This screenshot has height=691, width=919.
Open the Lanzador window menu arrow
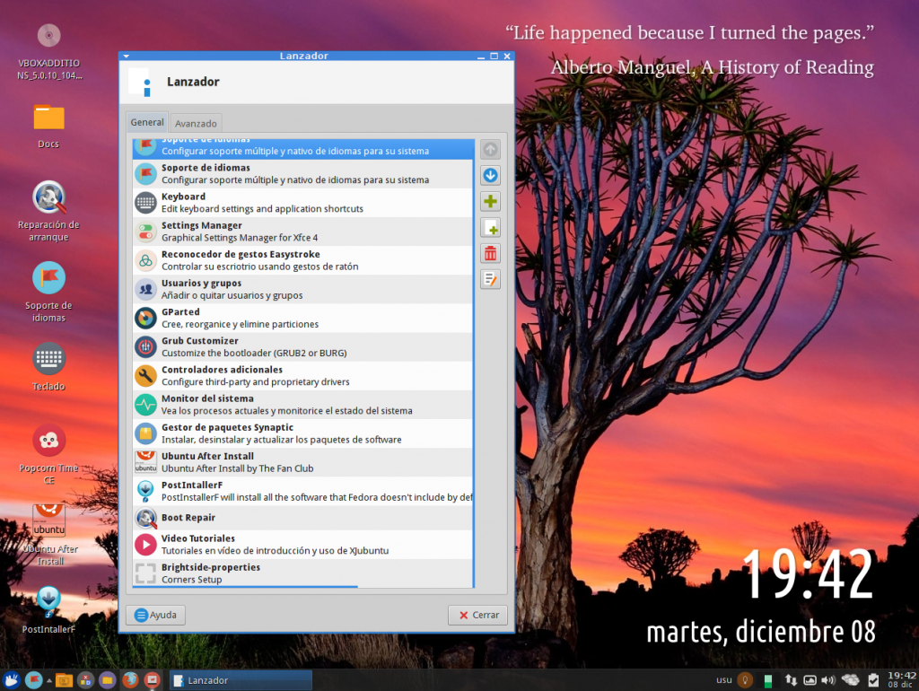pyautogui.click(x=126, y=57)
